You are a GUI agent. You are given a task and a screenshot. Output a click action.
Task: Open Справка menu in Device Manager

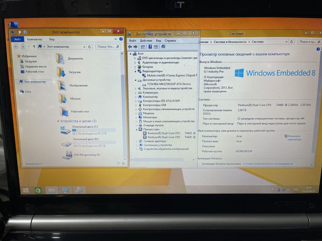pos(170,41)
